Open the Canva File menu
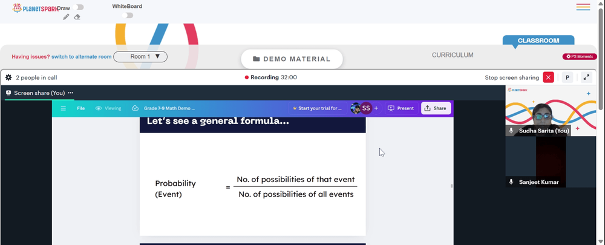 [x=80, y=108]
